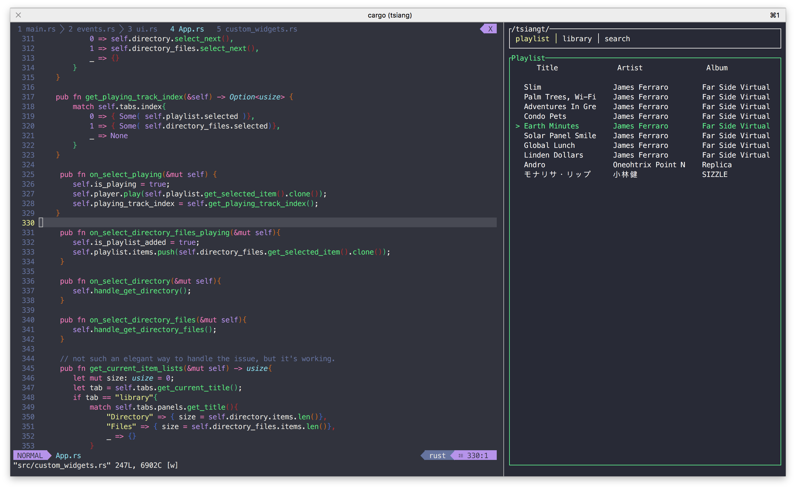Select the track モナリサ・リップ
The width and height of the screenshot is (796, 489).
click(557, 175)
